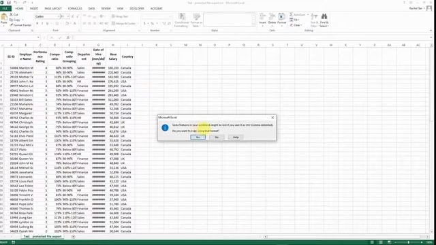Click the Format Painter brush
Image resolution: width=436 pixels, height=245 pixels.
click(x=20, y=25)
